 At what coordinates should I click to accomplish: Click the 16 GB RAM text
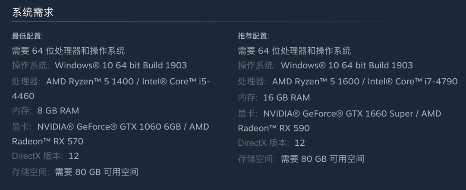coord(287,97)
